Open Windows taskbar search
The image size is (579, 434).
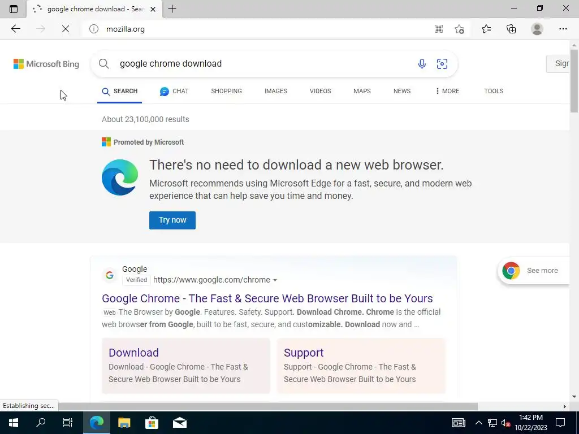point(41,423)
